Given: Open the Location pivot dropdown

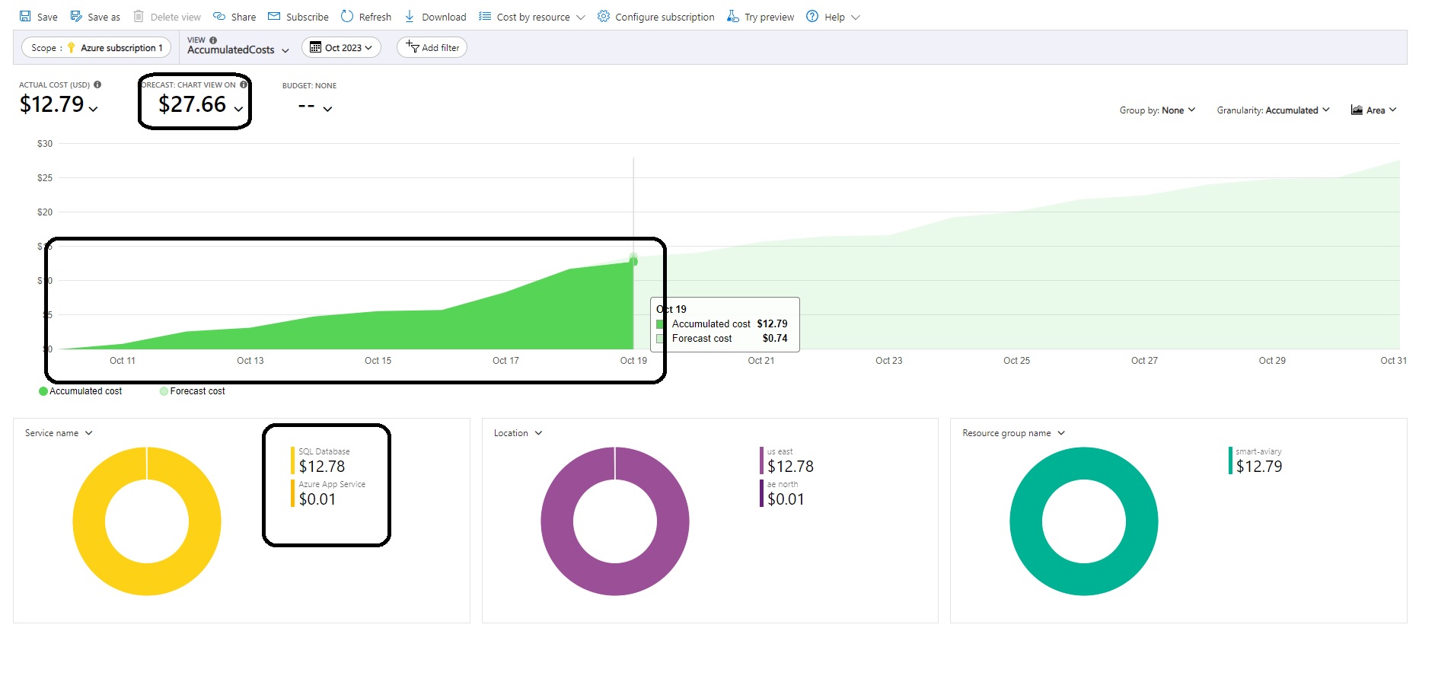Looking at the screenshot, I should (518, 433).
